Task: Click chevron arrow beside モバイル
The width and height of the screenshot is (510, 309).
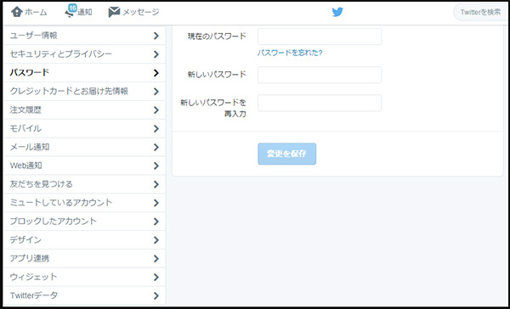Action: [x=156, y=129]
